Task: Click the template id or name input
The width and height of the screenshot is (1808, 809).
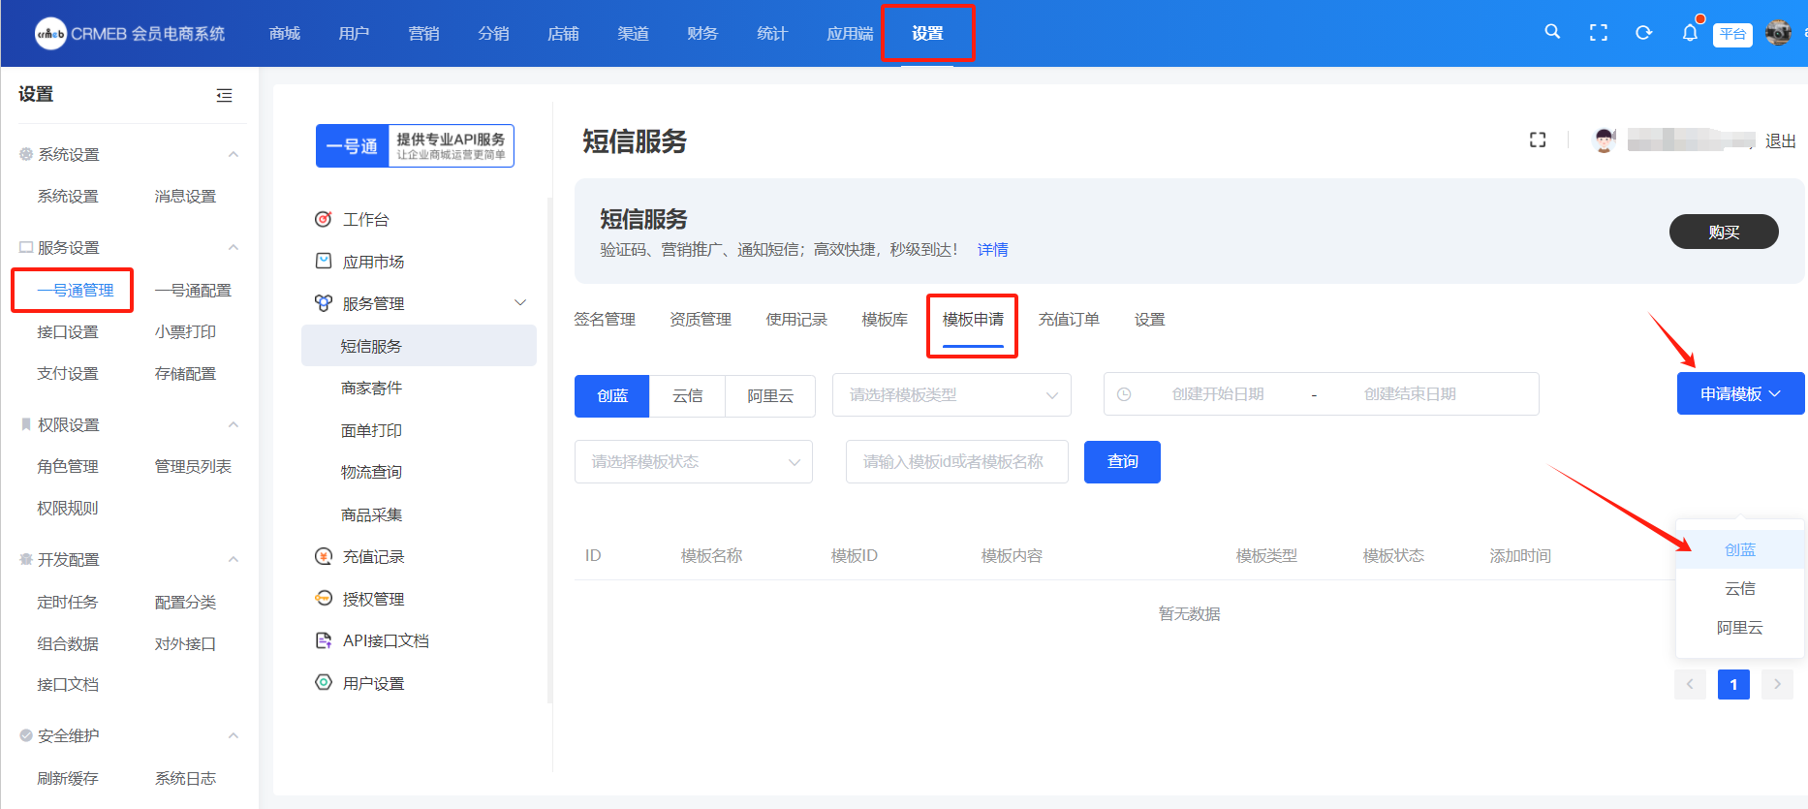Action: point(956,462)
